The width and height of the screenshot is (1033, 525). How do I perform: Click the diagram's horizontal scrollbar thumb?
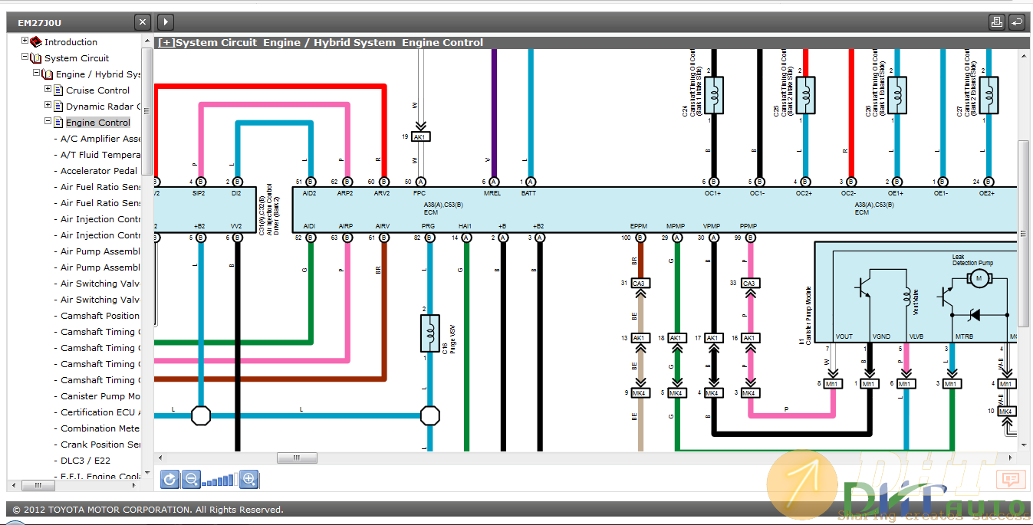297,458
